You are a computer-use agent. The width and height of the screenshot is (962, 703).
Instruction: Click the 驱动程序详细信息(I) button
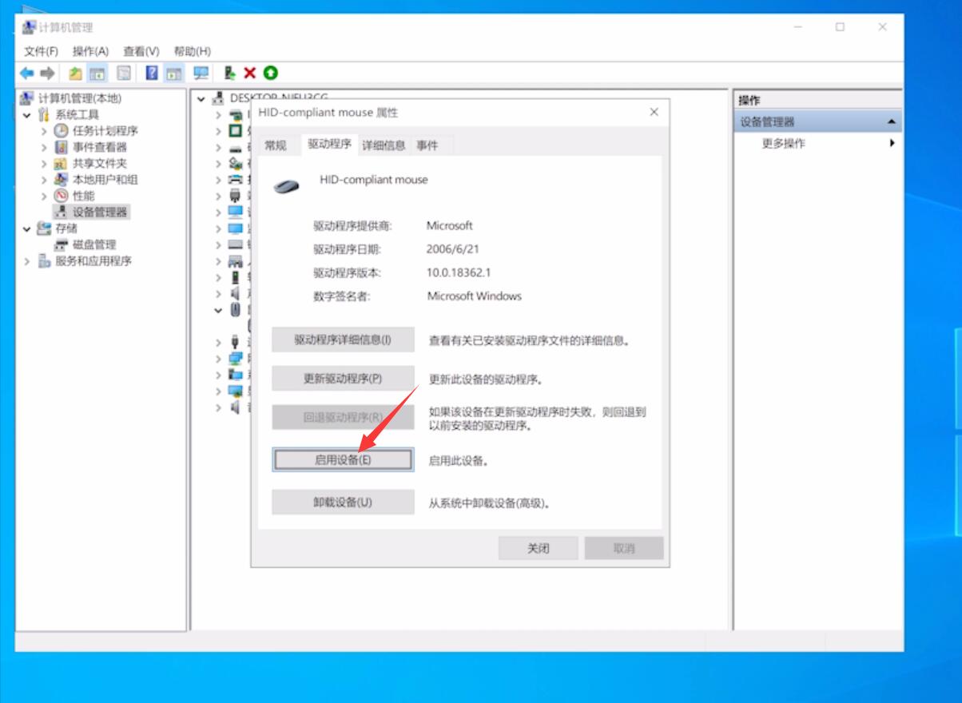[x=343, y=340]
